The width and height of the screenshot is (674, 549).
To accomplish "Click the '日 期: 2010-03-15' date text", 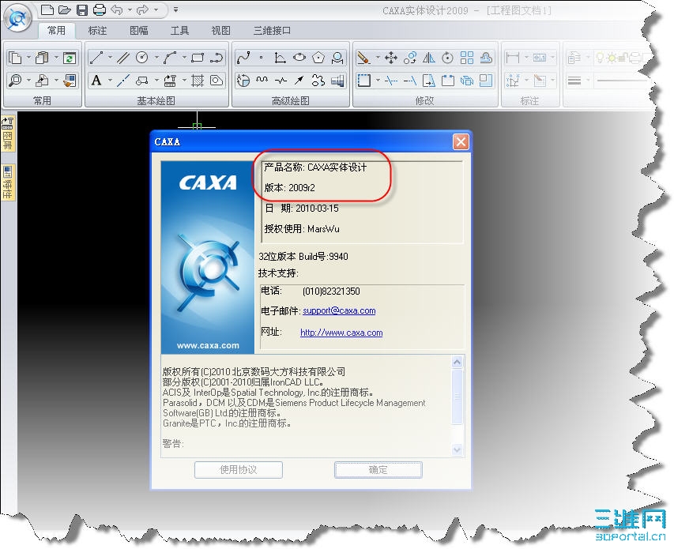I will (x=302, y=209).
